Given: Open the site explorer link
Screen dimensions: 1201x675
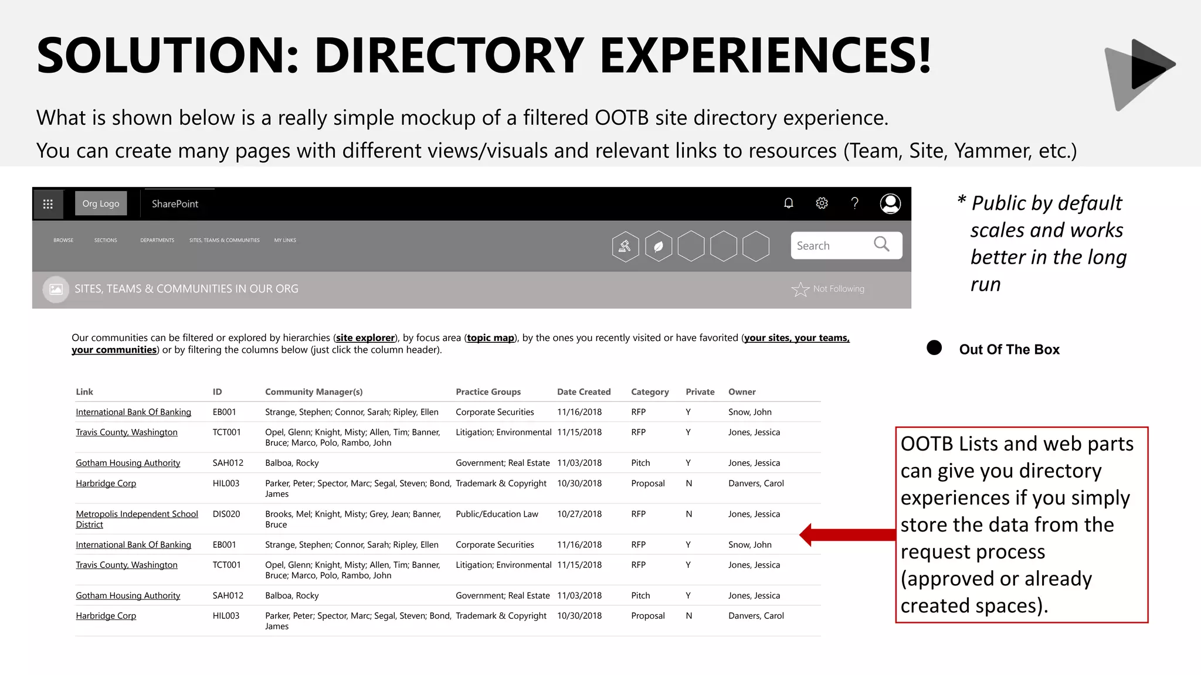Looking at the screenshot, I should coord(365,337).
